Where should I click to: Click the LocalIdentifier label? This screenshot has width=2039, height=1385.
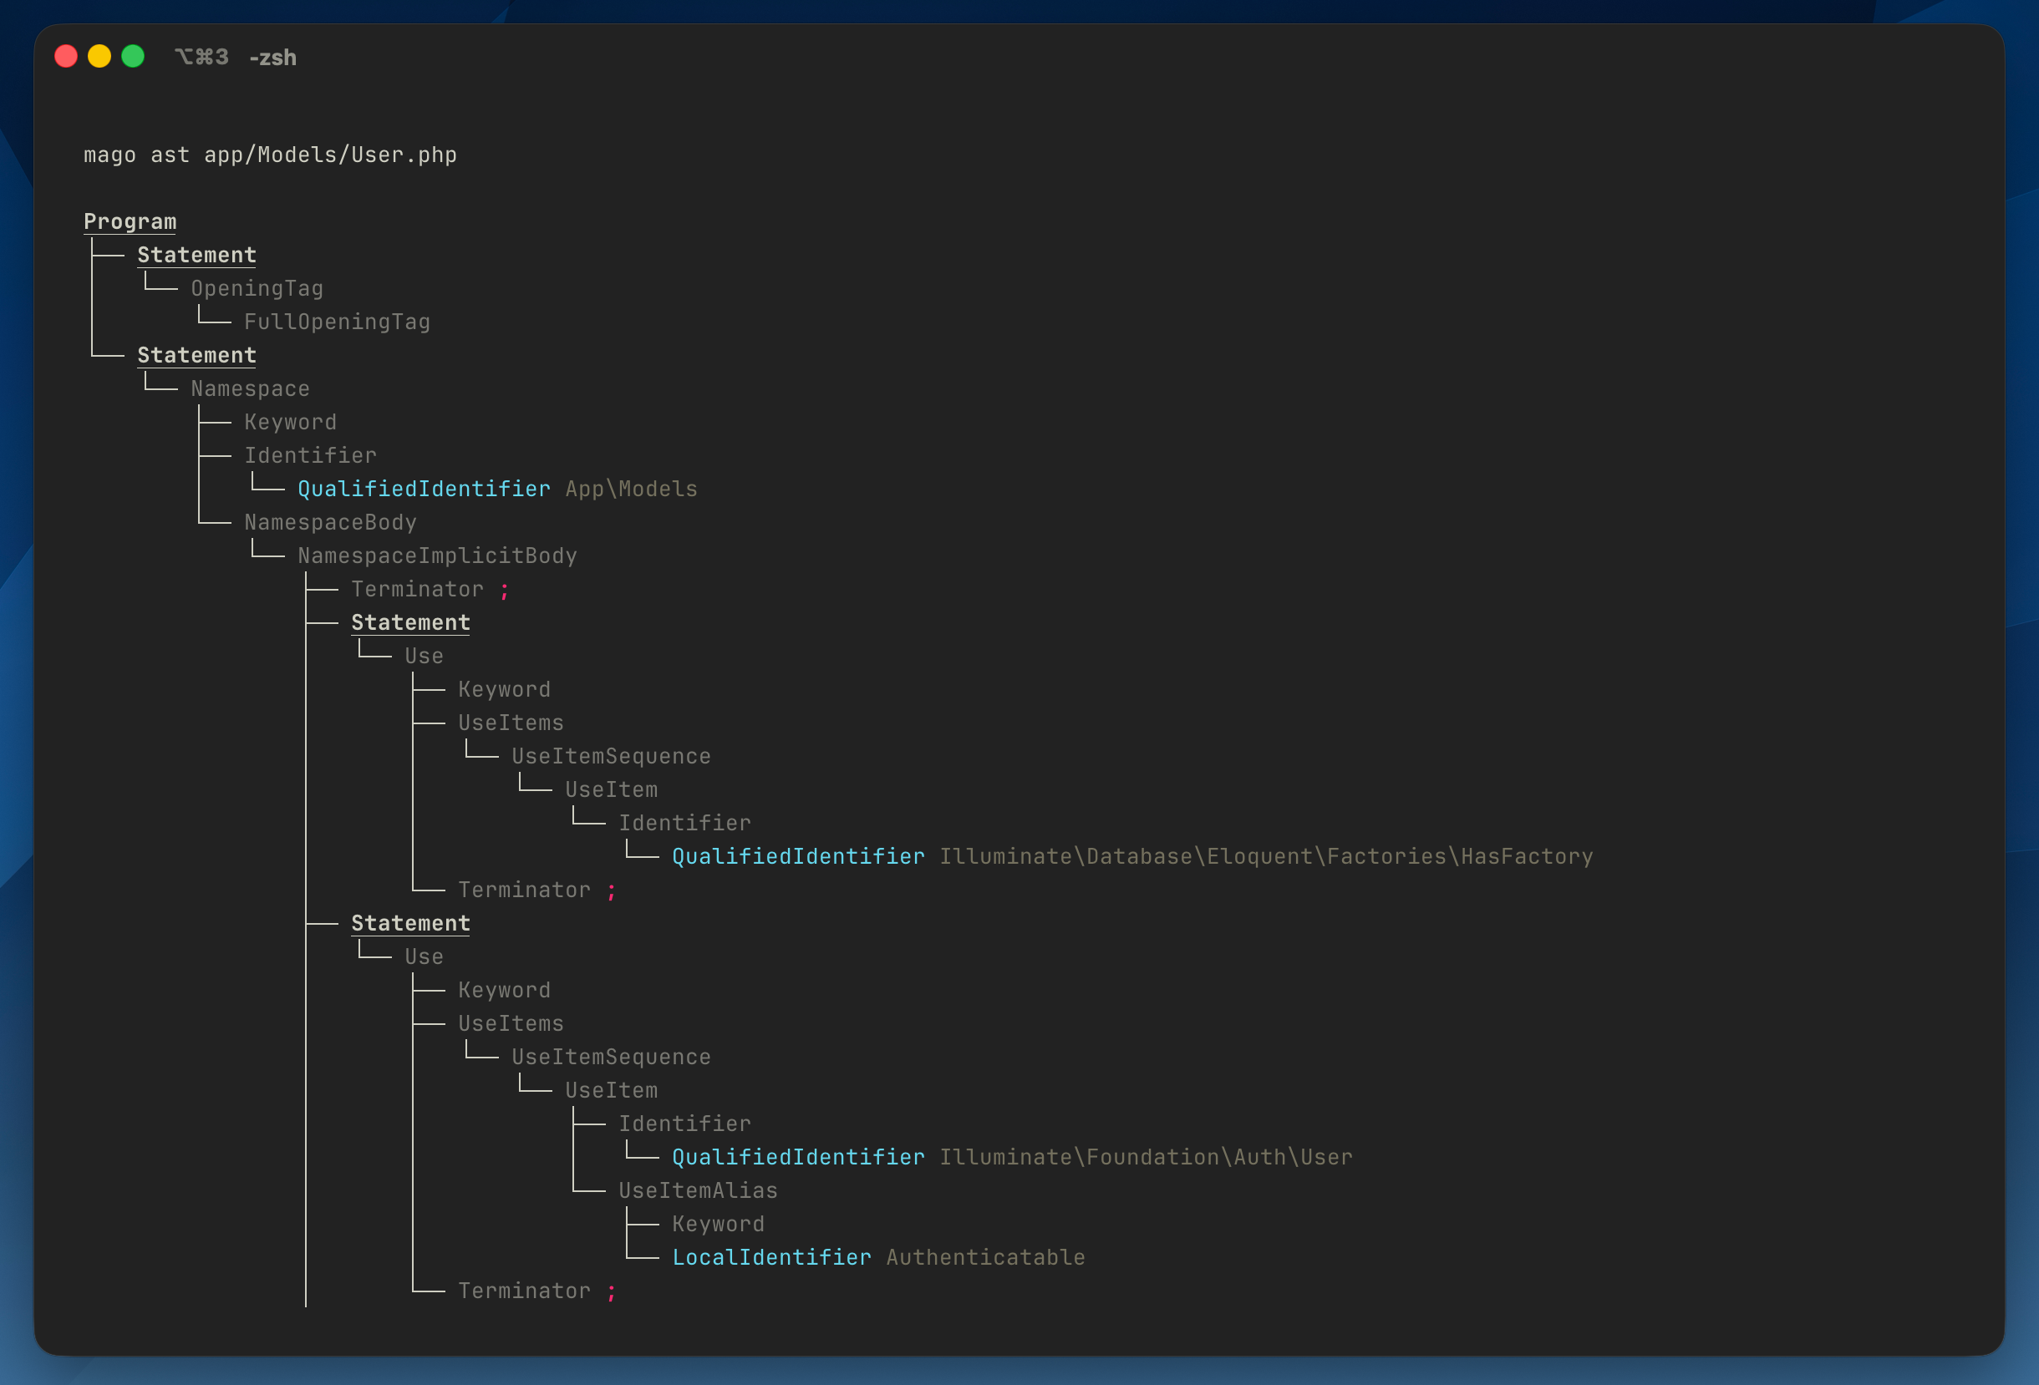point(771,1257)
